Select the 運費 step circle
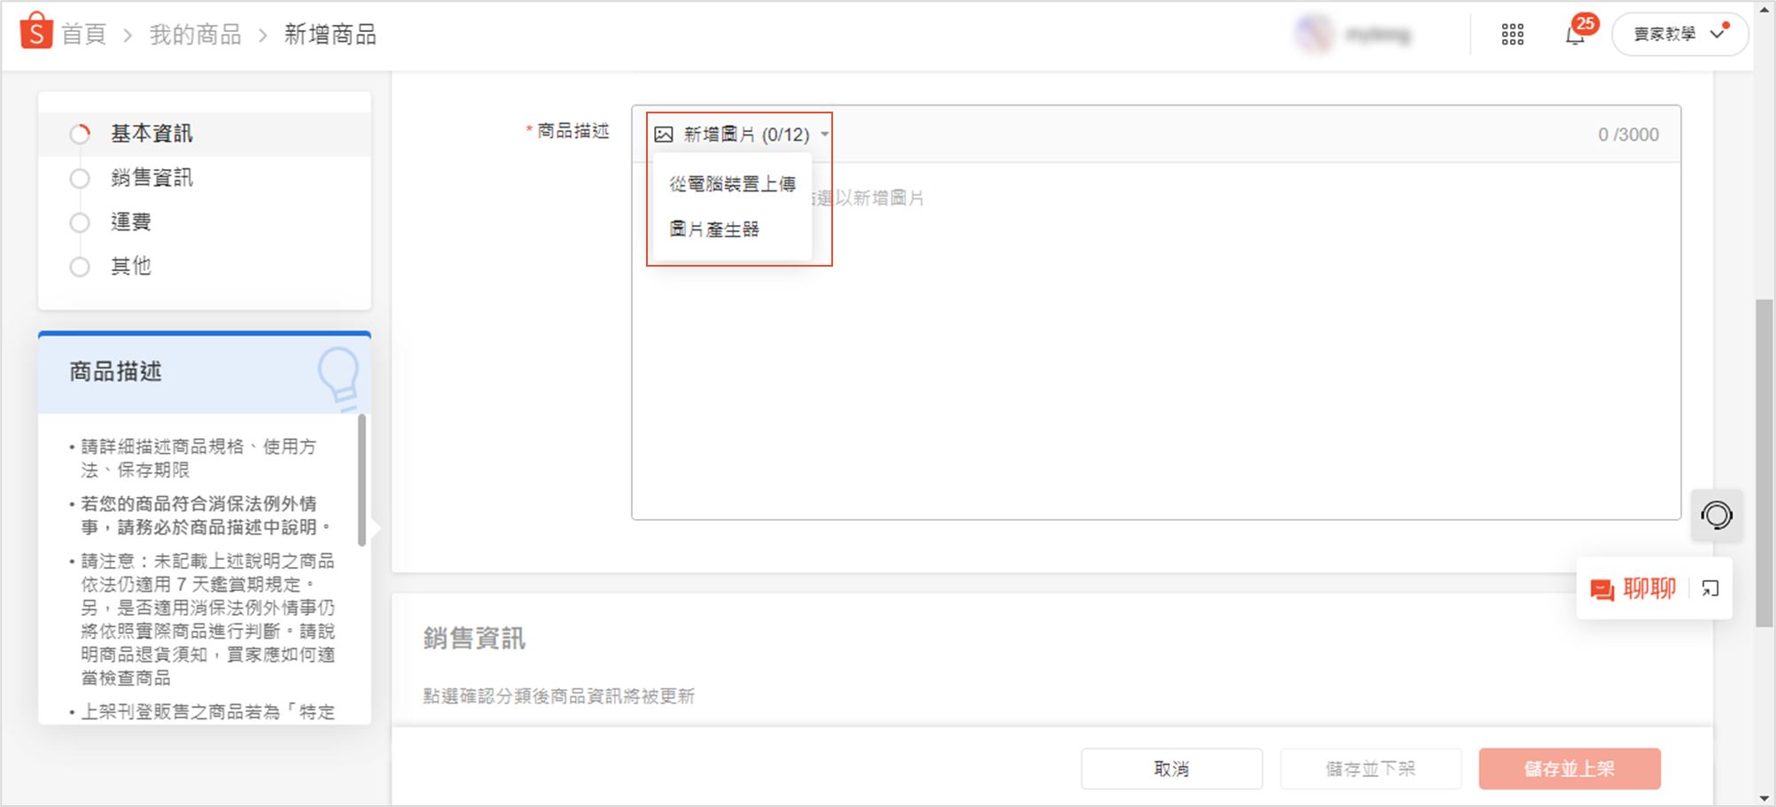Viewport: 1776px width, 807px height. point(80,222)
